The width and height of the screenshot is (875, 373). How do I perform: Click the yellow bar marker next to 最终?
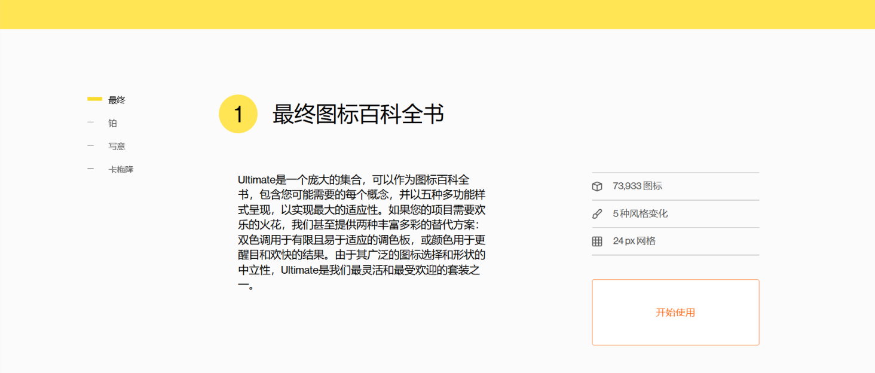pyautogui.click(x=94, y=99)
